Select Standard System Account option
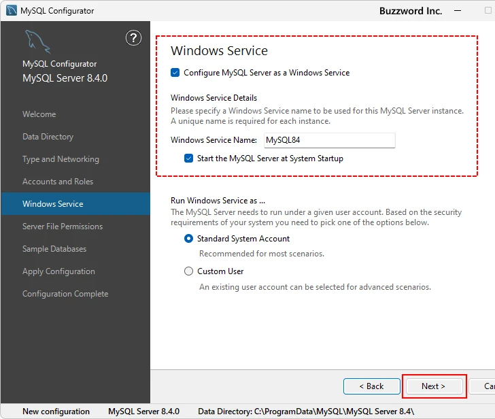 [x=188, y=238]
